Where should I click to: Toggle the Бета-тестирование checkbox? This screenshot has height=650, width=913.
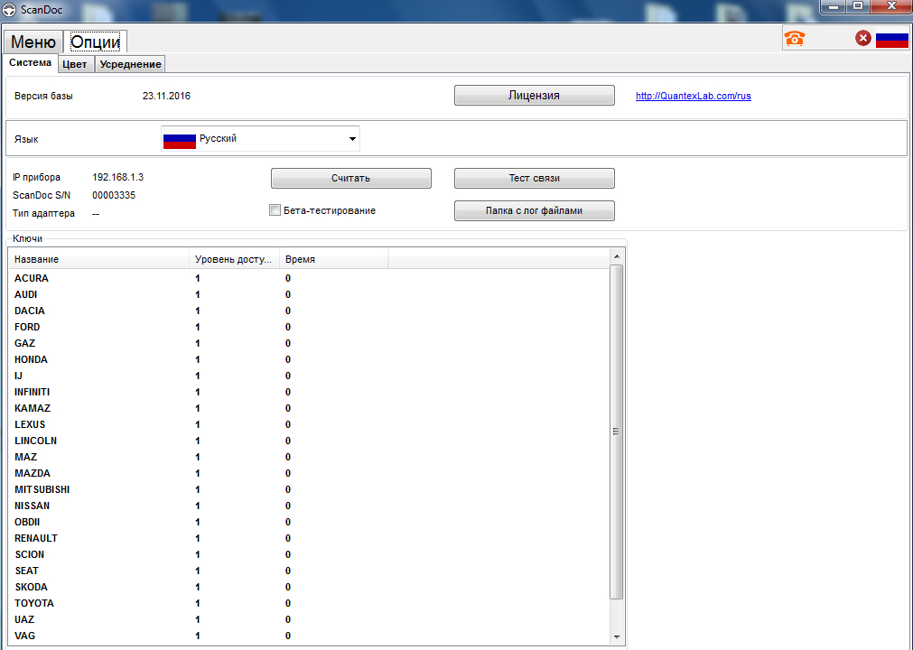coord(275,210)
